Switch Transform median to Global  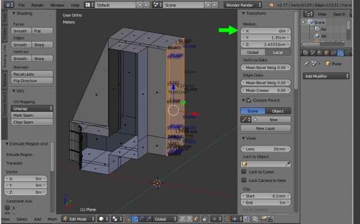(253, 52)
